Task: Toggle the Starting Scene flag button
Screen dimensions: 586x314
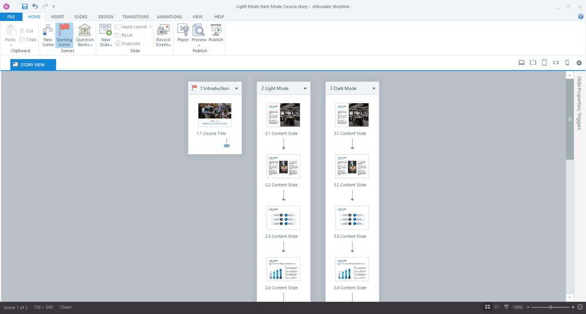Action: coord(65,35)
